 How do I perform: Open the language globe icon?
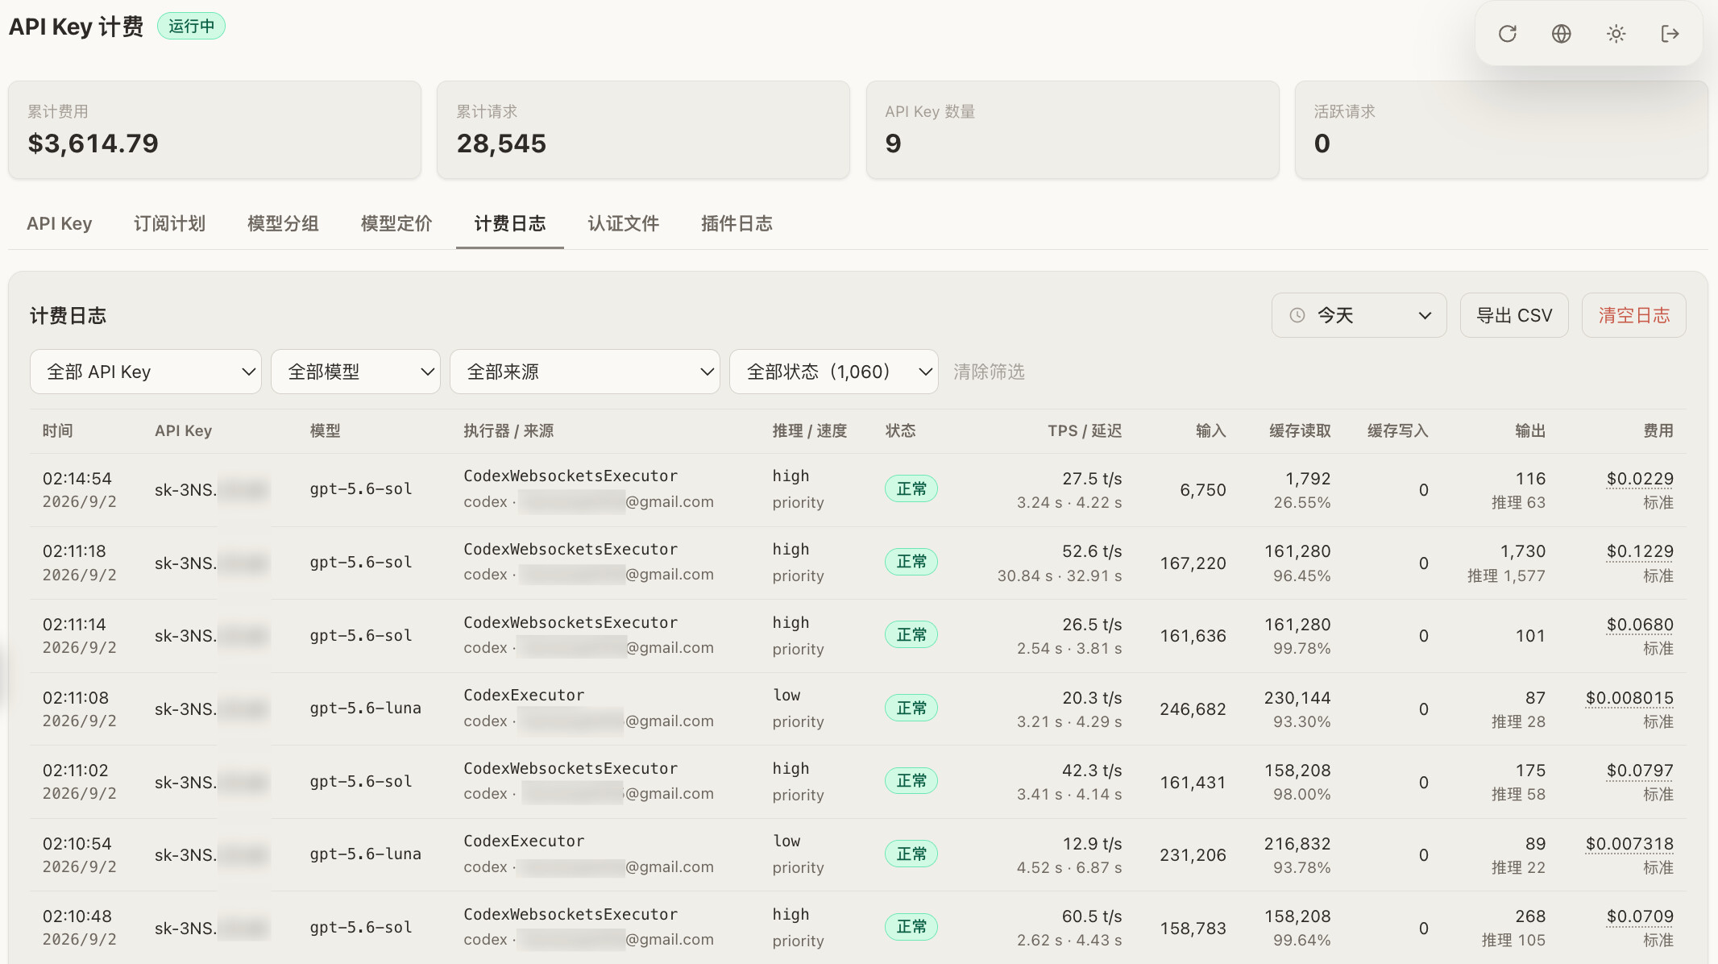tap(1562, 34)
